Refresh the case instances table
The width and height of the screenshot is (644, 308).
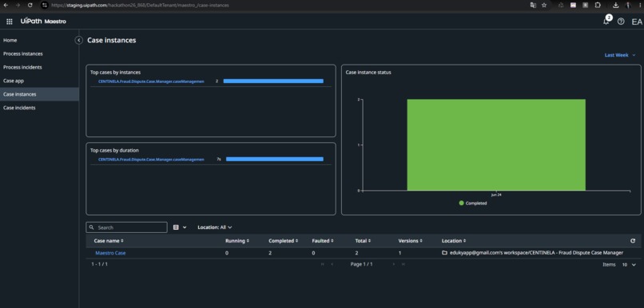[633, 241]
